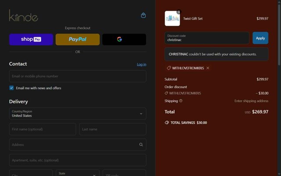281x176 pixels.
Task: Choose PayPal express checkout
Action: tap(78, 39)
